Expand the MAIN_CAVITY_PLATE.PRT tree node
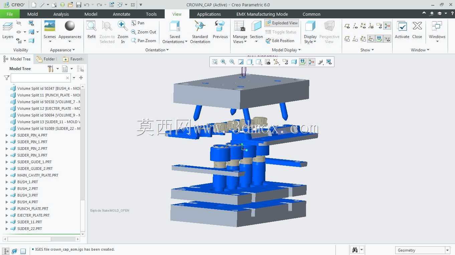 coord(7,175)
